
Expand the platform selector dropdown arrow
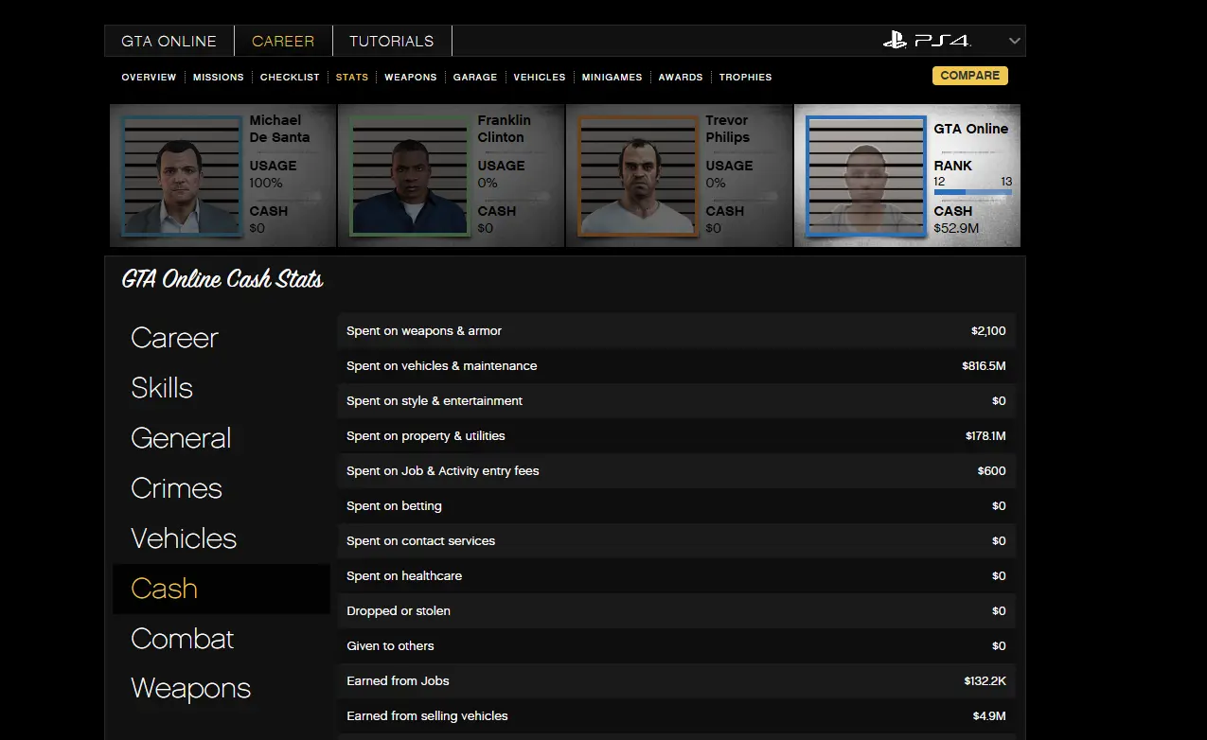(1014, 41)
